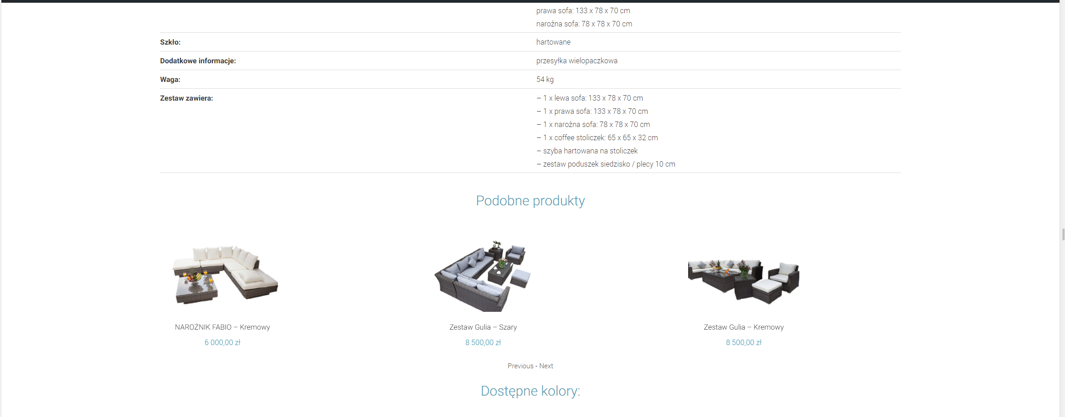The height and width of the screenshot is (417, 1065).
Task: Click the page vertical scrollbar handle
Action: (1063, 234)
